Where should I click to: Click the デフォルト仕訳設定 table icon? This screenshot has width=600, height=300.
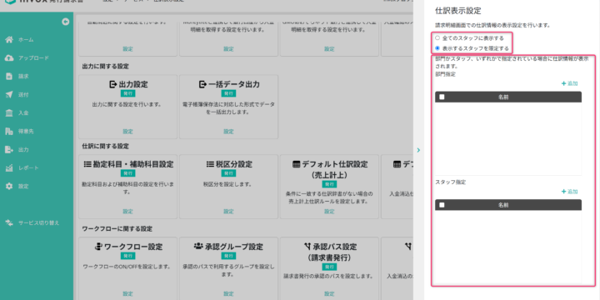(x=297, y=164)
